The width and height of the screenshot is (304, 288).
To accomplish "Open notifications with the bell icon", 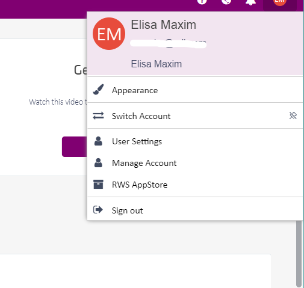I will 251,2.
